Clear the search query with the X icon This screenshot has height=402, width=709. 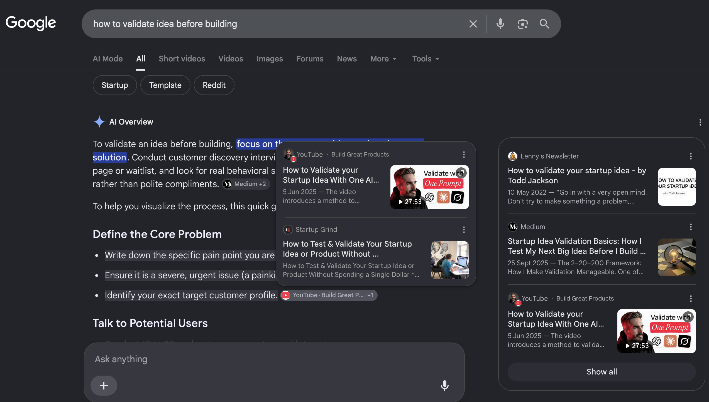[473, 24]
